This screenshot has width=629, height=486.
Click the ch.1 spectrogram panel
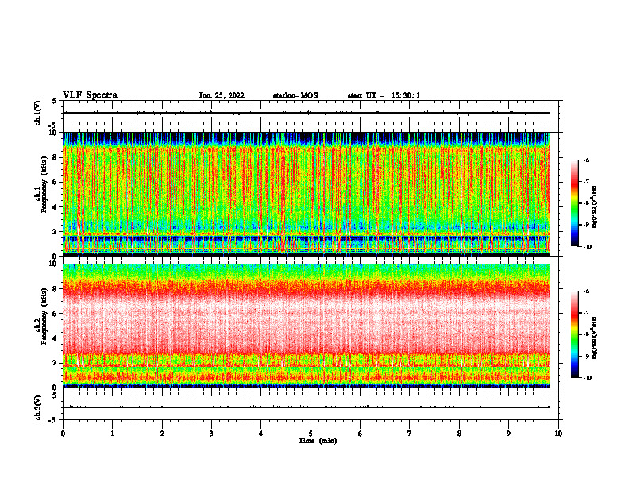[x=307, y=194]
